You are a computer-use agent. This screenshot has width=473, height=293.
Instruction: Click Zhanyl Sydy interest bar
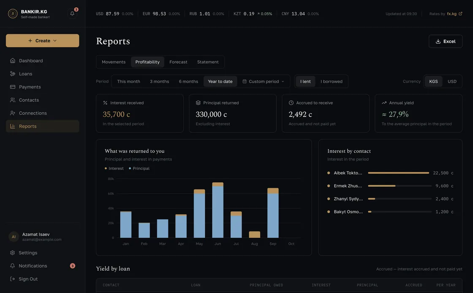tap(371, 199)
